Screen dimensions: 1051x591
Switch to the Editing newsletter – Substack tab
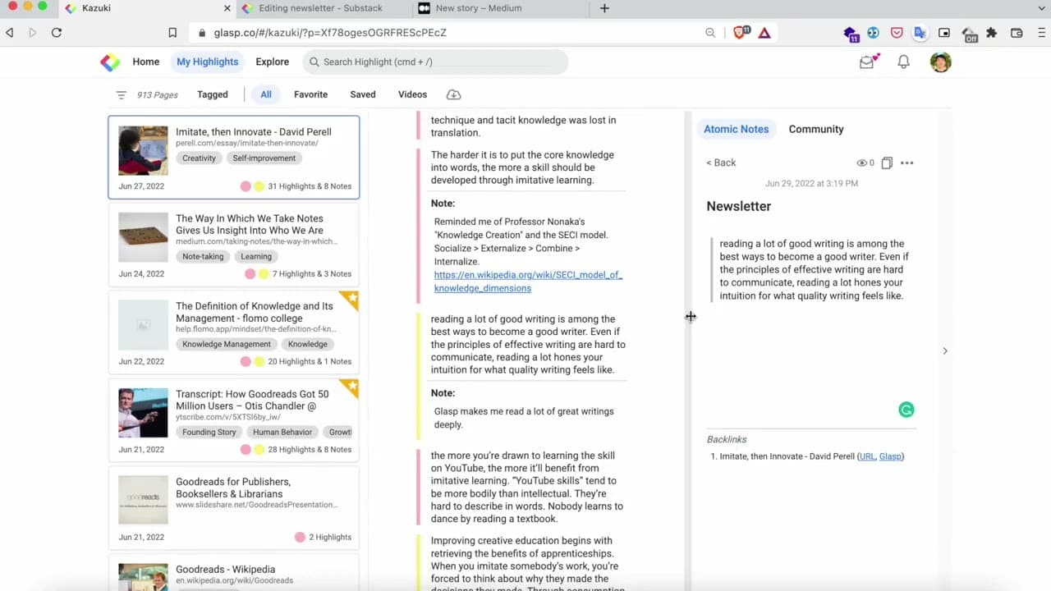pyautogui.click(x=323, y=8)
